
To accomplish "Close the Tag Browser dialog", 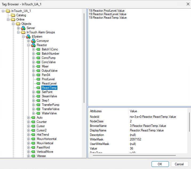I will [188, 4].
